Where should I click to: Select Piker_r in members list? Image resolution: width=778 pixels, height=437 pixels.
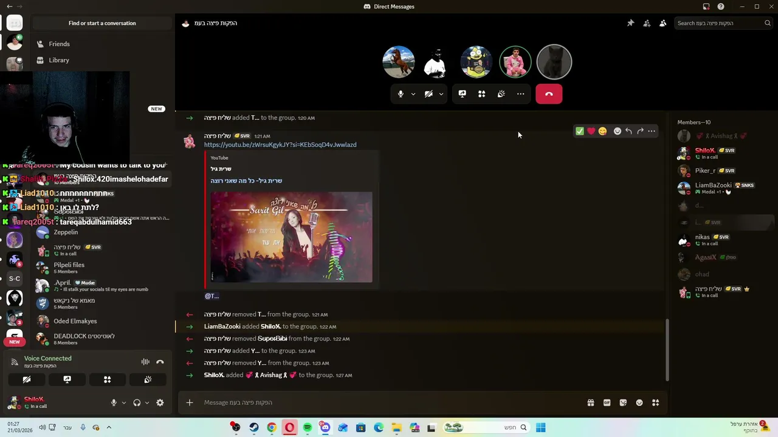pos(723,171)
